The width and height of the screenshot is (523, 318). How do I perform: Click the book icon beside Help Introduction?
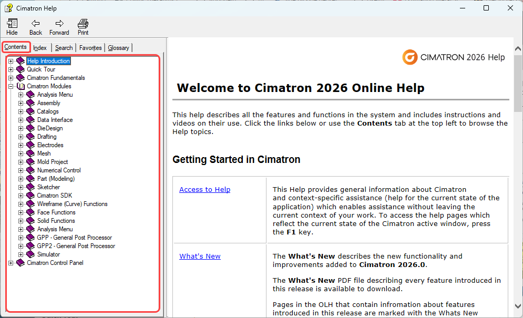[x=20, y=61]
